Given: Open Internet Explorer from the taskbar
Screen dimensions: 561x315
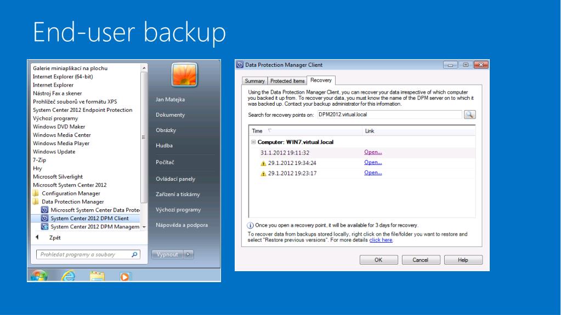Looking at the screenshot, I should [x=68, y=276].
